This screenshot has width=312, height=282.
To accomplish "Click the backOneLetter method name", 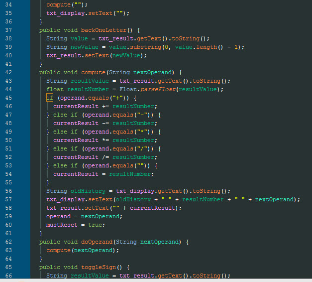I will click(x=104, y=30).
